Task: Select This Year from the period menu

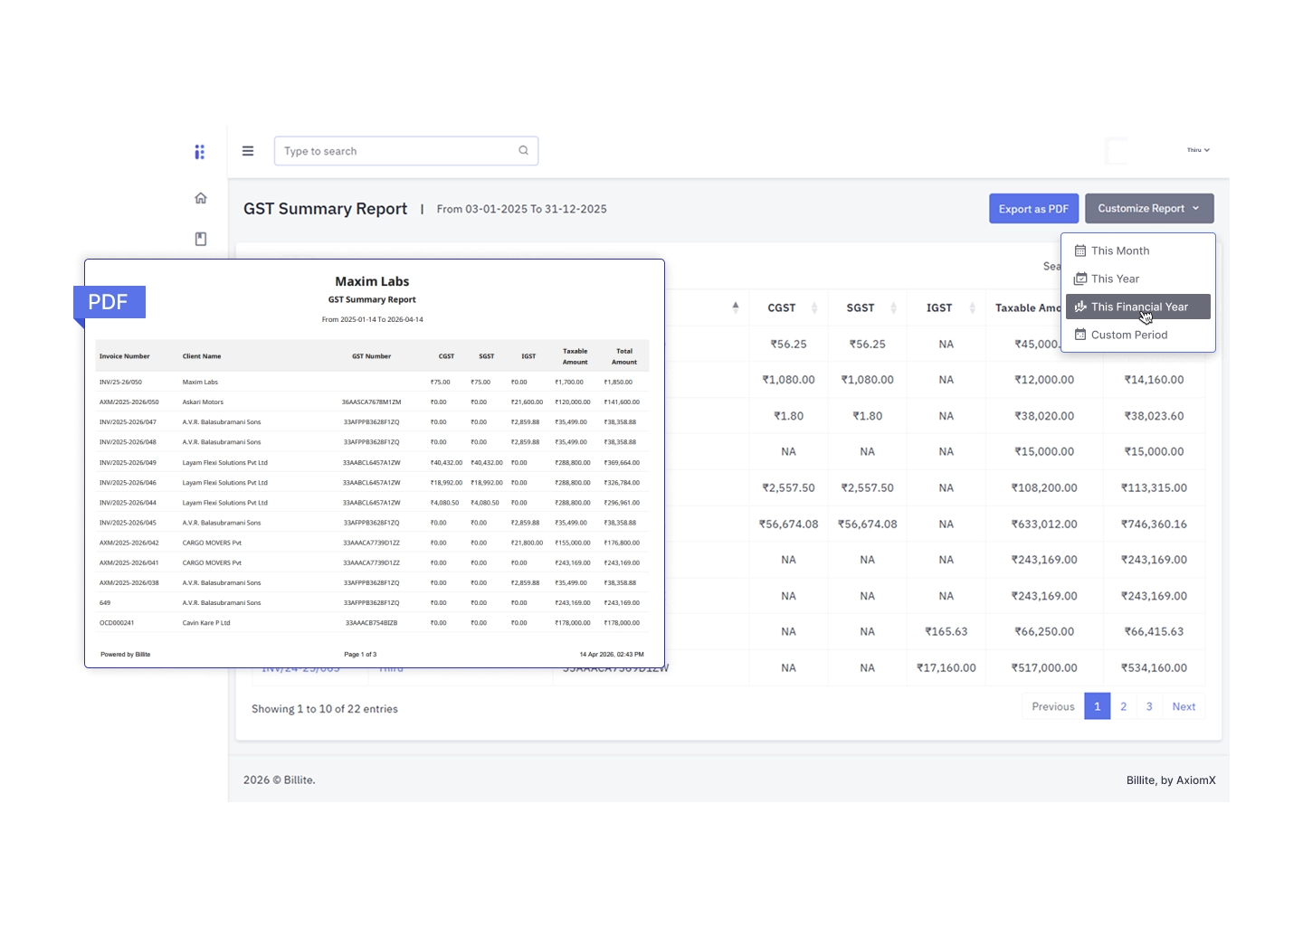Action: coord(1115,279)
